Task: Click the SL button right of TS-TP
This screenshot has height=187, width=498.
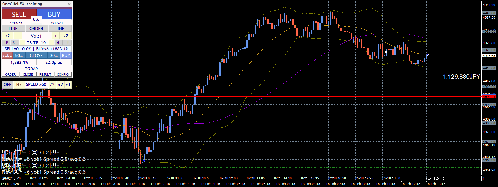Action: click(x=58, y=43)
